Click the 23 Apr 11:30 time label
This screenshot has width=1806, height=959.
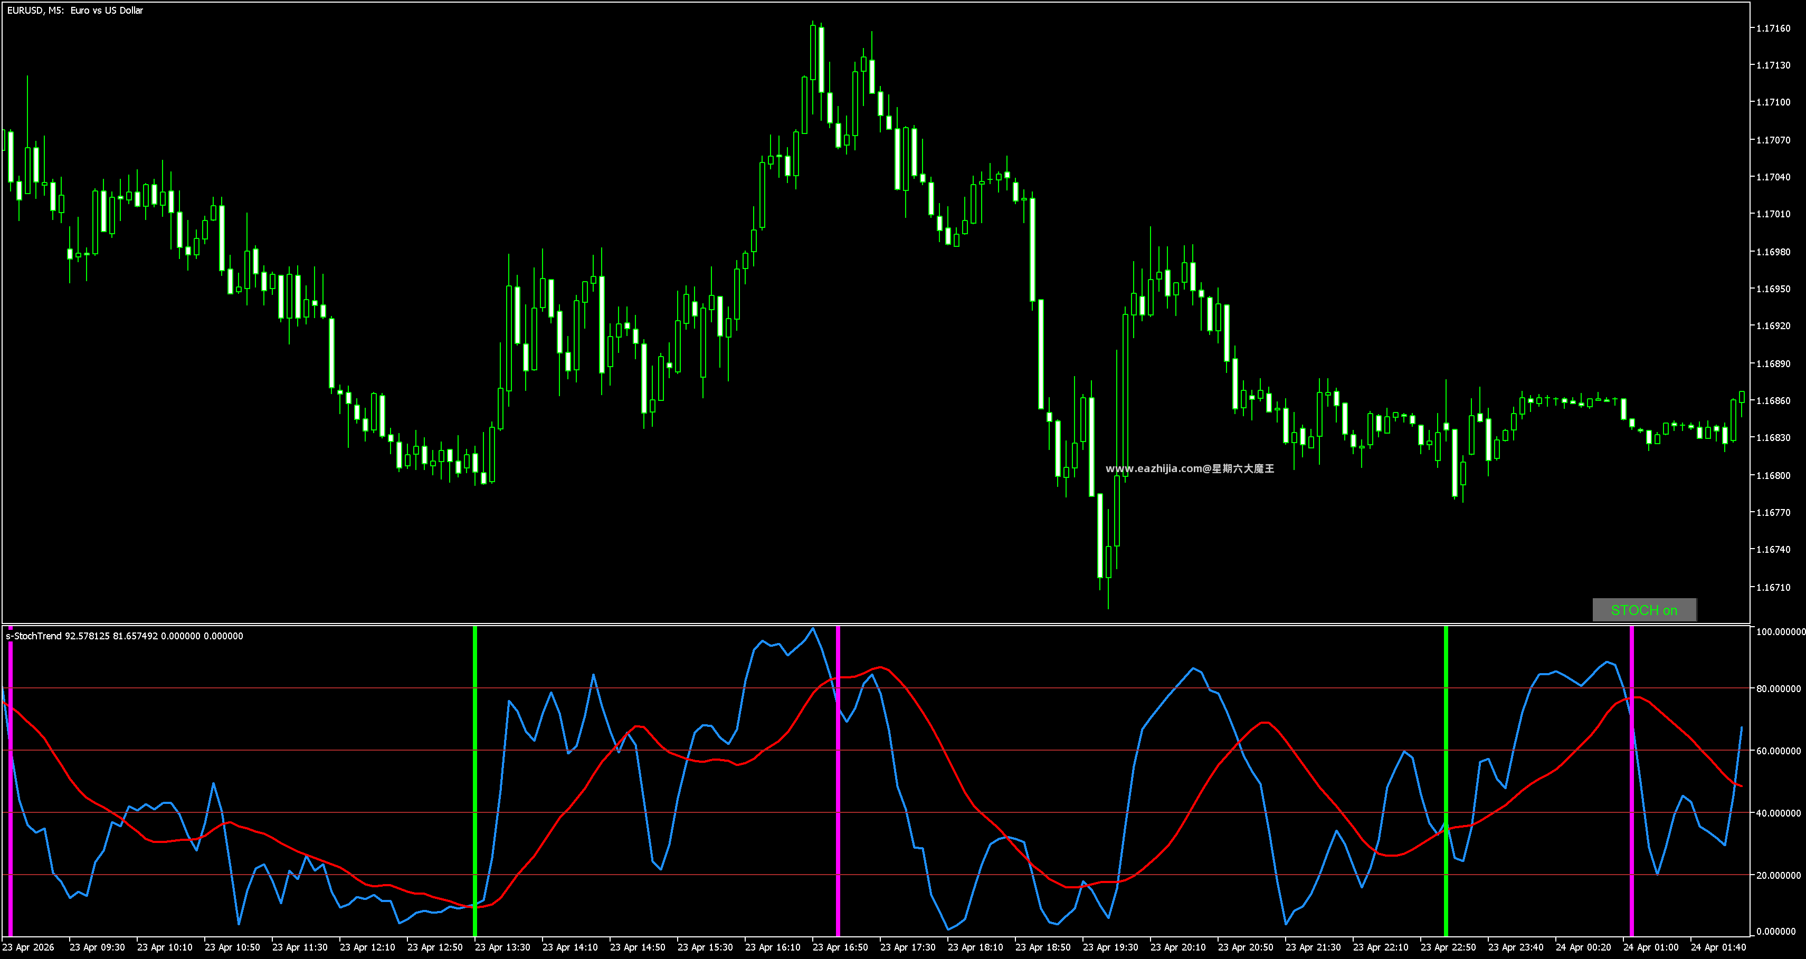pos(300,948)
